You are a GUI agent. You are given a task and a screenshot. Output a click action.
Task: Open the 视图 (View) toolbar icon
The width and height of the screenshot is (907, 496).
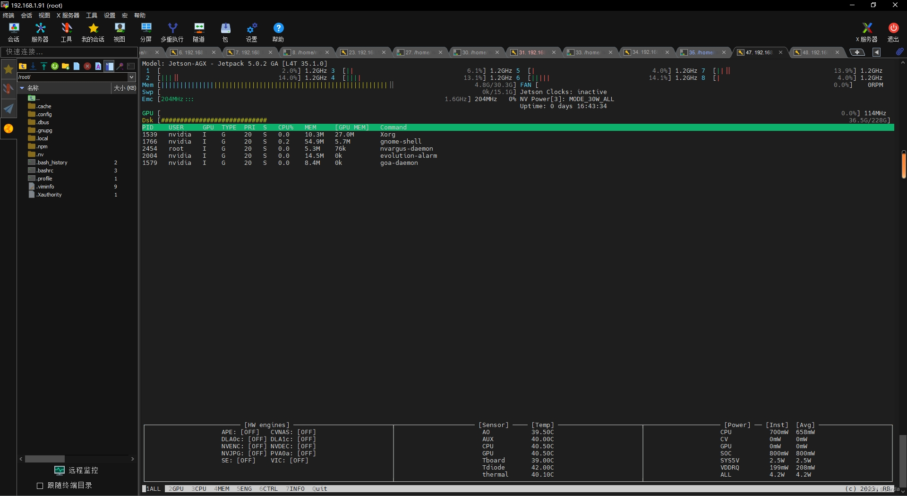point(120,32)
